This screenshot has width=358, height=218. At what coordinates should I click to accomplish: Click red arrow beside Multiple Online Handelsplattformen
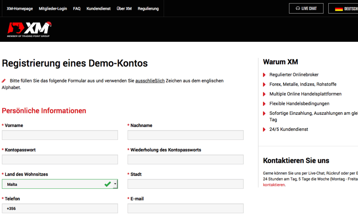[264, 94]
